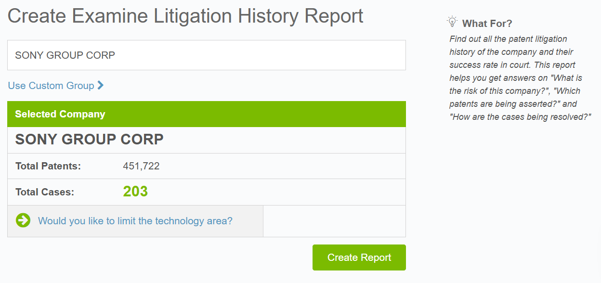Click the Create Examine Litigation History Report title
The width and height of the screenshot is (601, 283).
(185, 16)
